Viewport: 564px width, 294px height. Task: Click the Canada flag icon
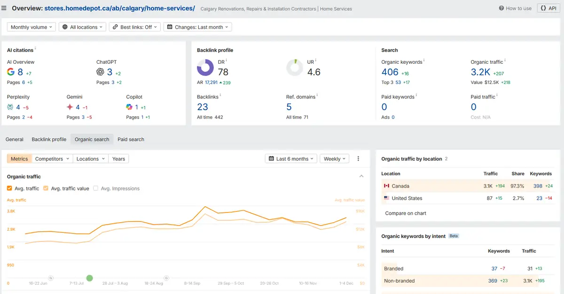point(387,186)
